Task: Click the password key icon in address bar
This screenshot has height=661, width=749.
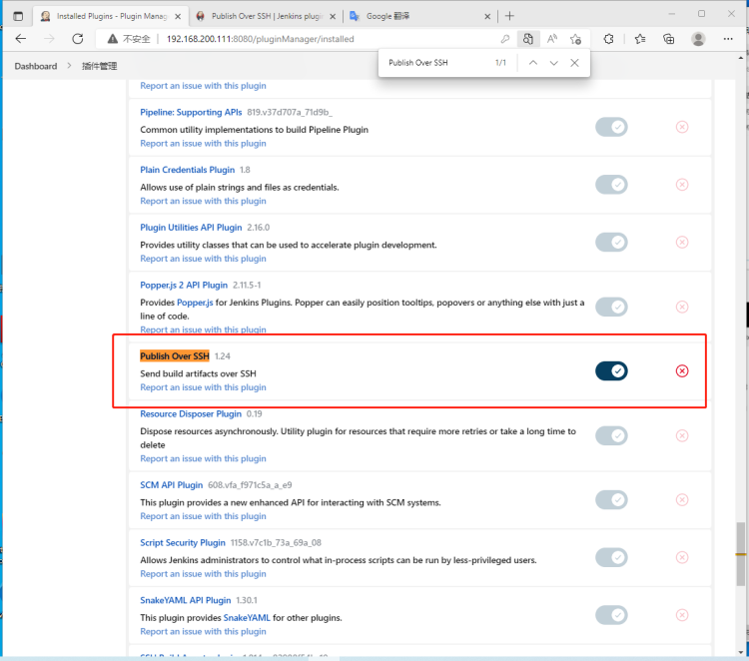Action: (505, 39)
